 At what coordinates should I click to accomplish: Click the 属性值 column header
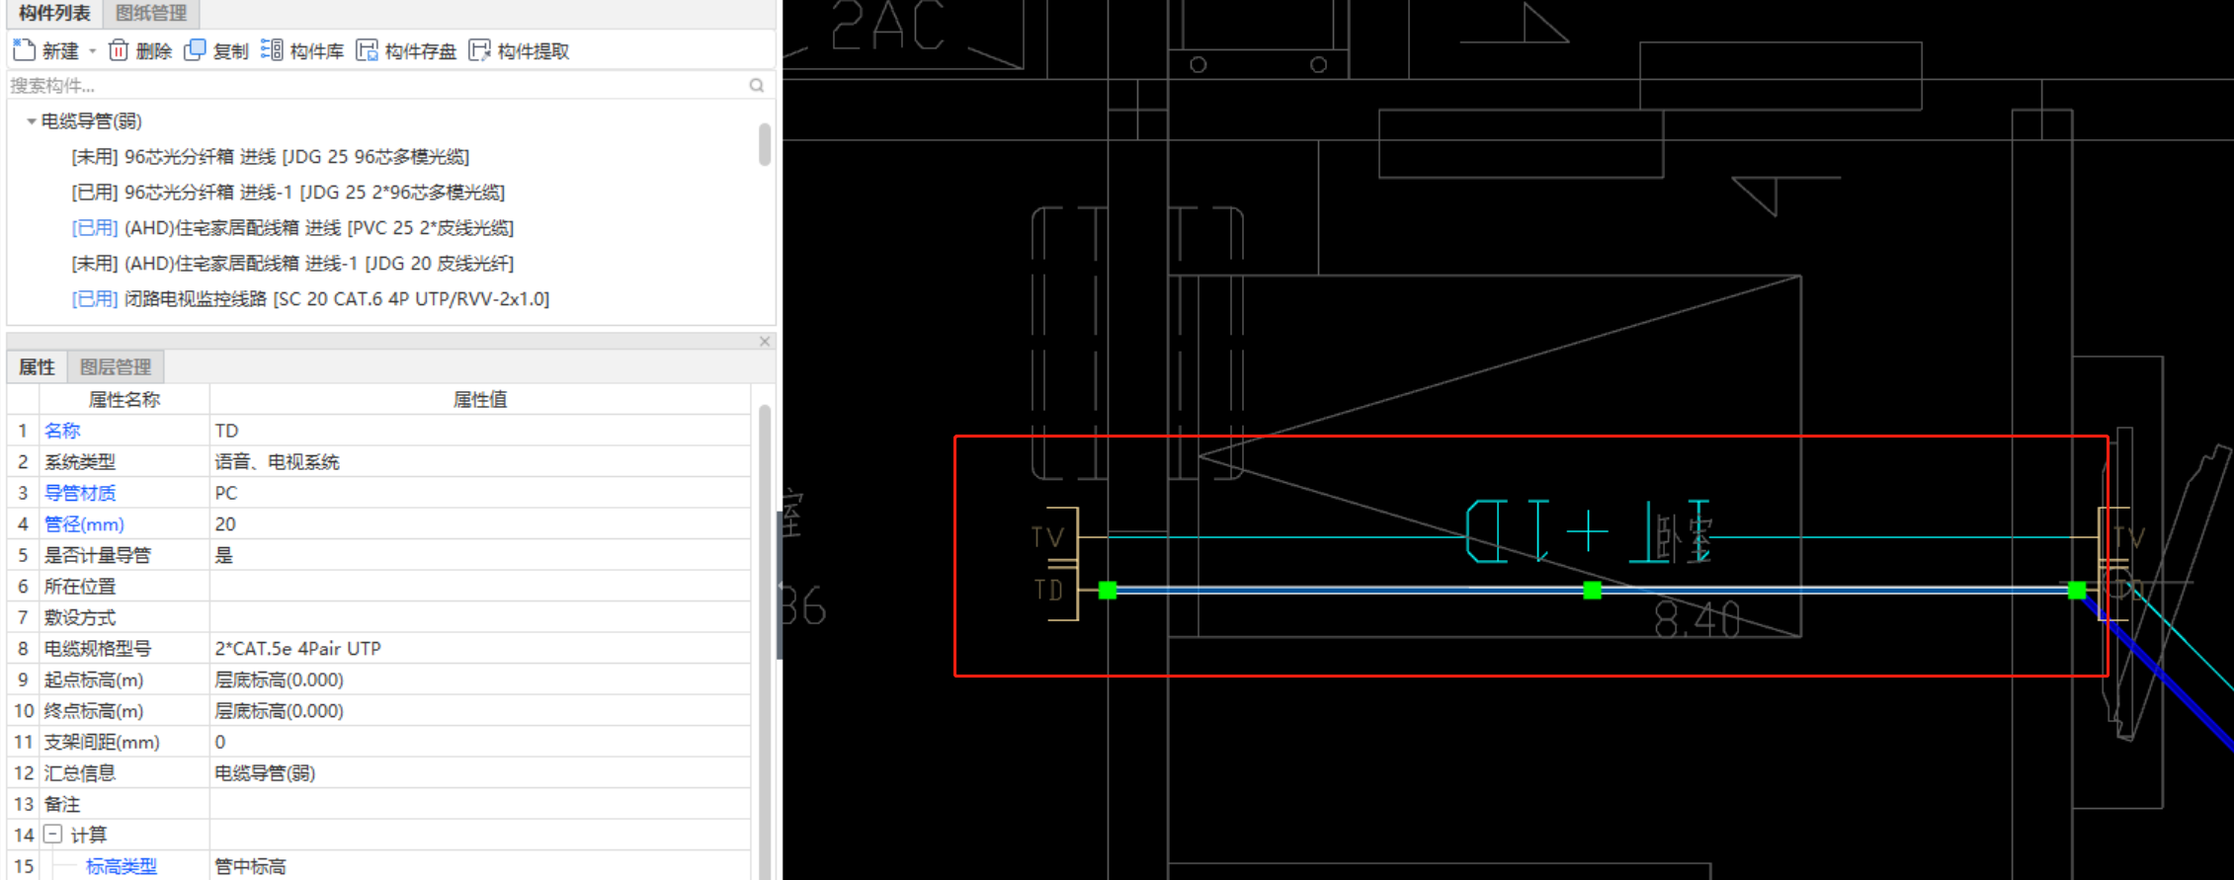point(480,400)
